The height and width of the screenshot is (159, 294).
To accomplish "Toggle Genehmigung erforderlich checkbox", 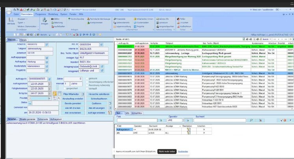I will (x=87, y=82).
